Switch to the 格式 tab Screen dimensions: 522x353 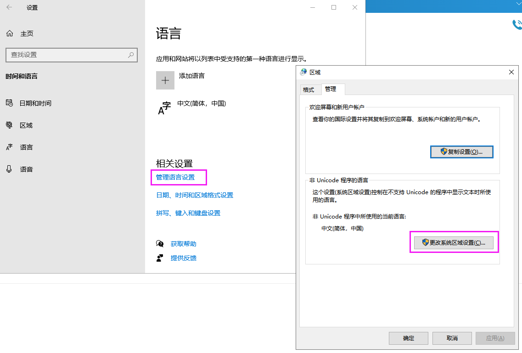coord(309,90)
